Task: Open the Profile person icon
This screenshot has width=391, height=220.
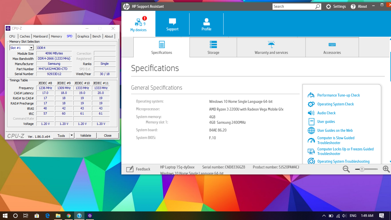Action: (206, 21)
